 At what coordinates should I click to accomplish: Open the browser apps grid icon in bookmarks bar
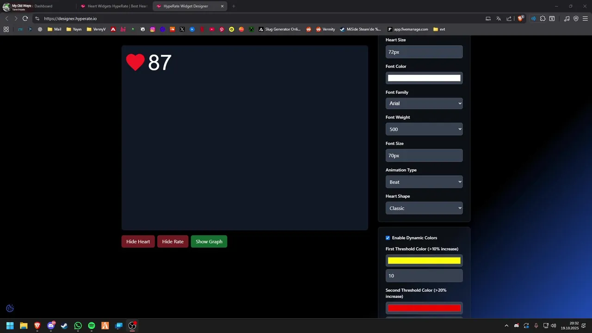(6, 29)
